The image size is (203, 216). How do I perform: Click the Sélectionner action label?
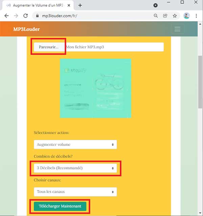click(x=51, y=133)
